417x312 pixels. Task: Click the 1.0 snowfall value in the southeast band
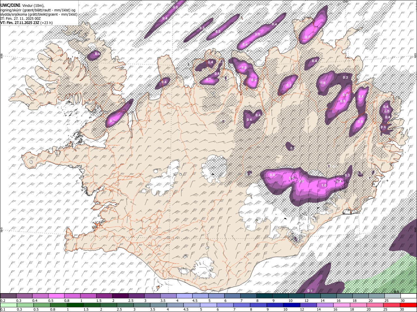click(324, 185)
